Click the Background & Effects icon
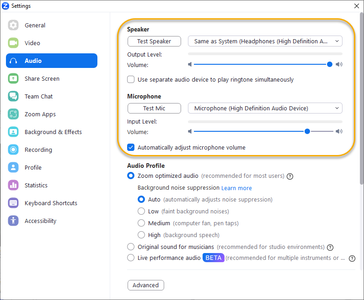 (x=13, y=132)
